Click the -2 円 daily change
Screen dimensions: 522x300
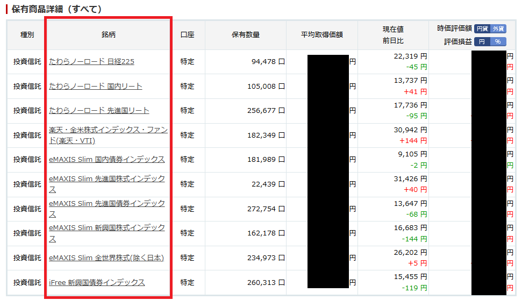coord(418,165)
